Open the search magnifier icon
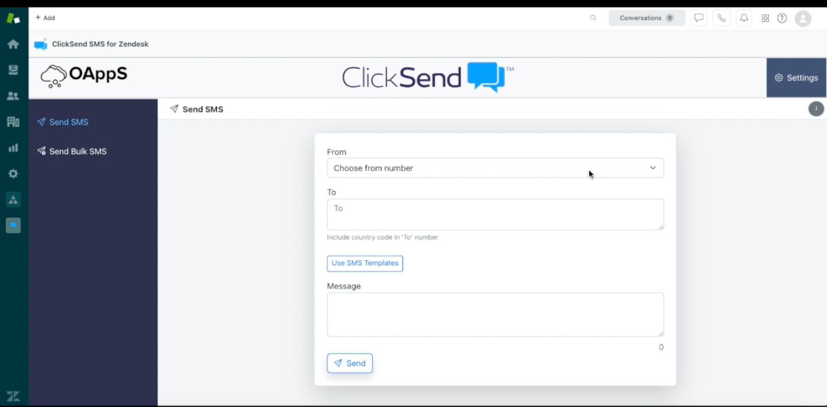 [x=593, y=18]
